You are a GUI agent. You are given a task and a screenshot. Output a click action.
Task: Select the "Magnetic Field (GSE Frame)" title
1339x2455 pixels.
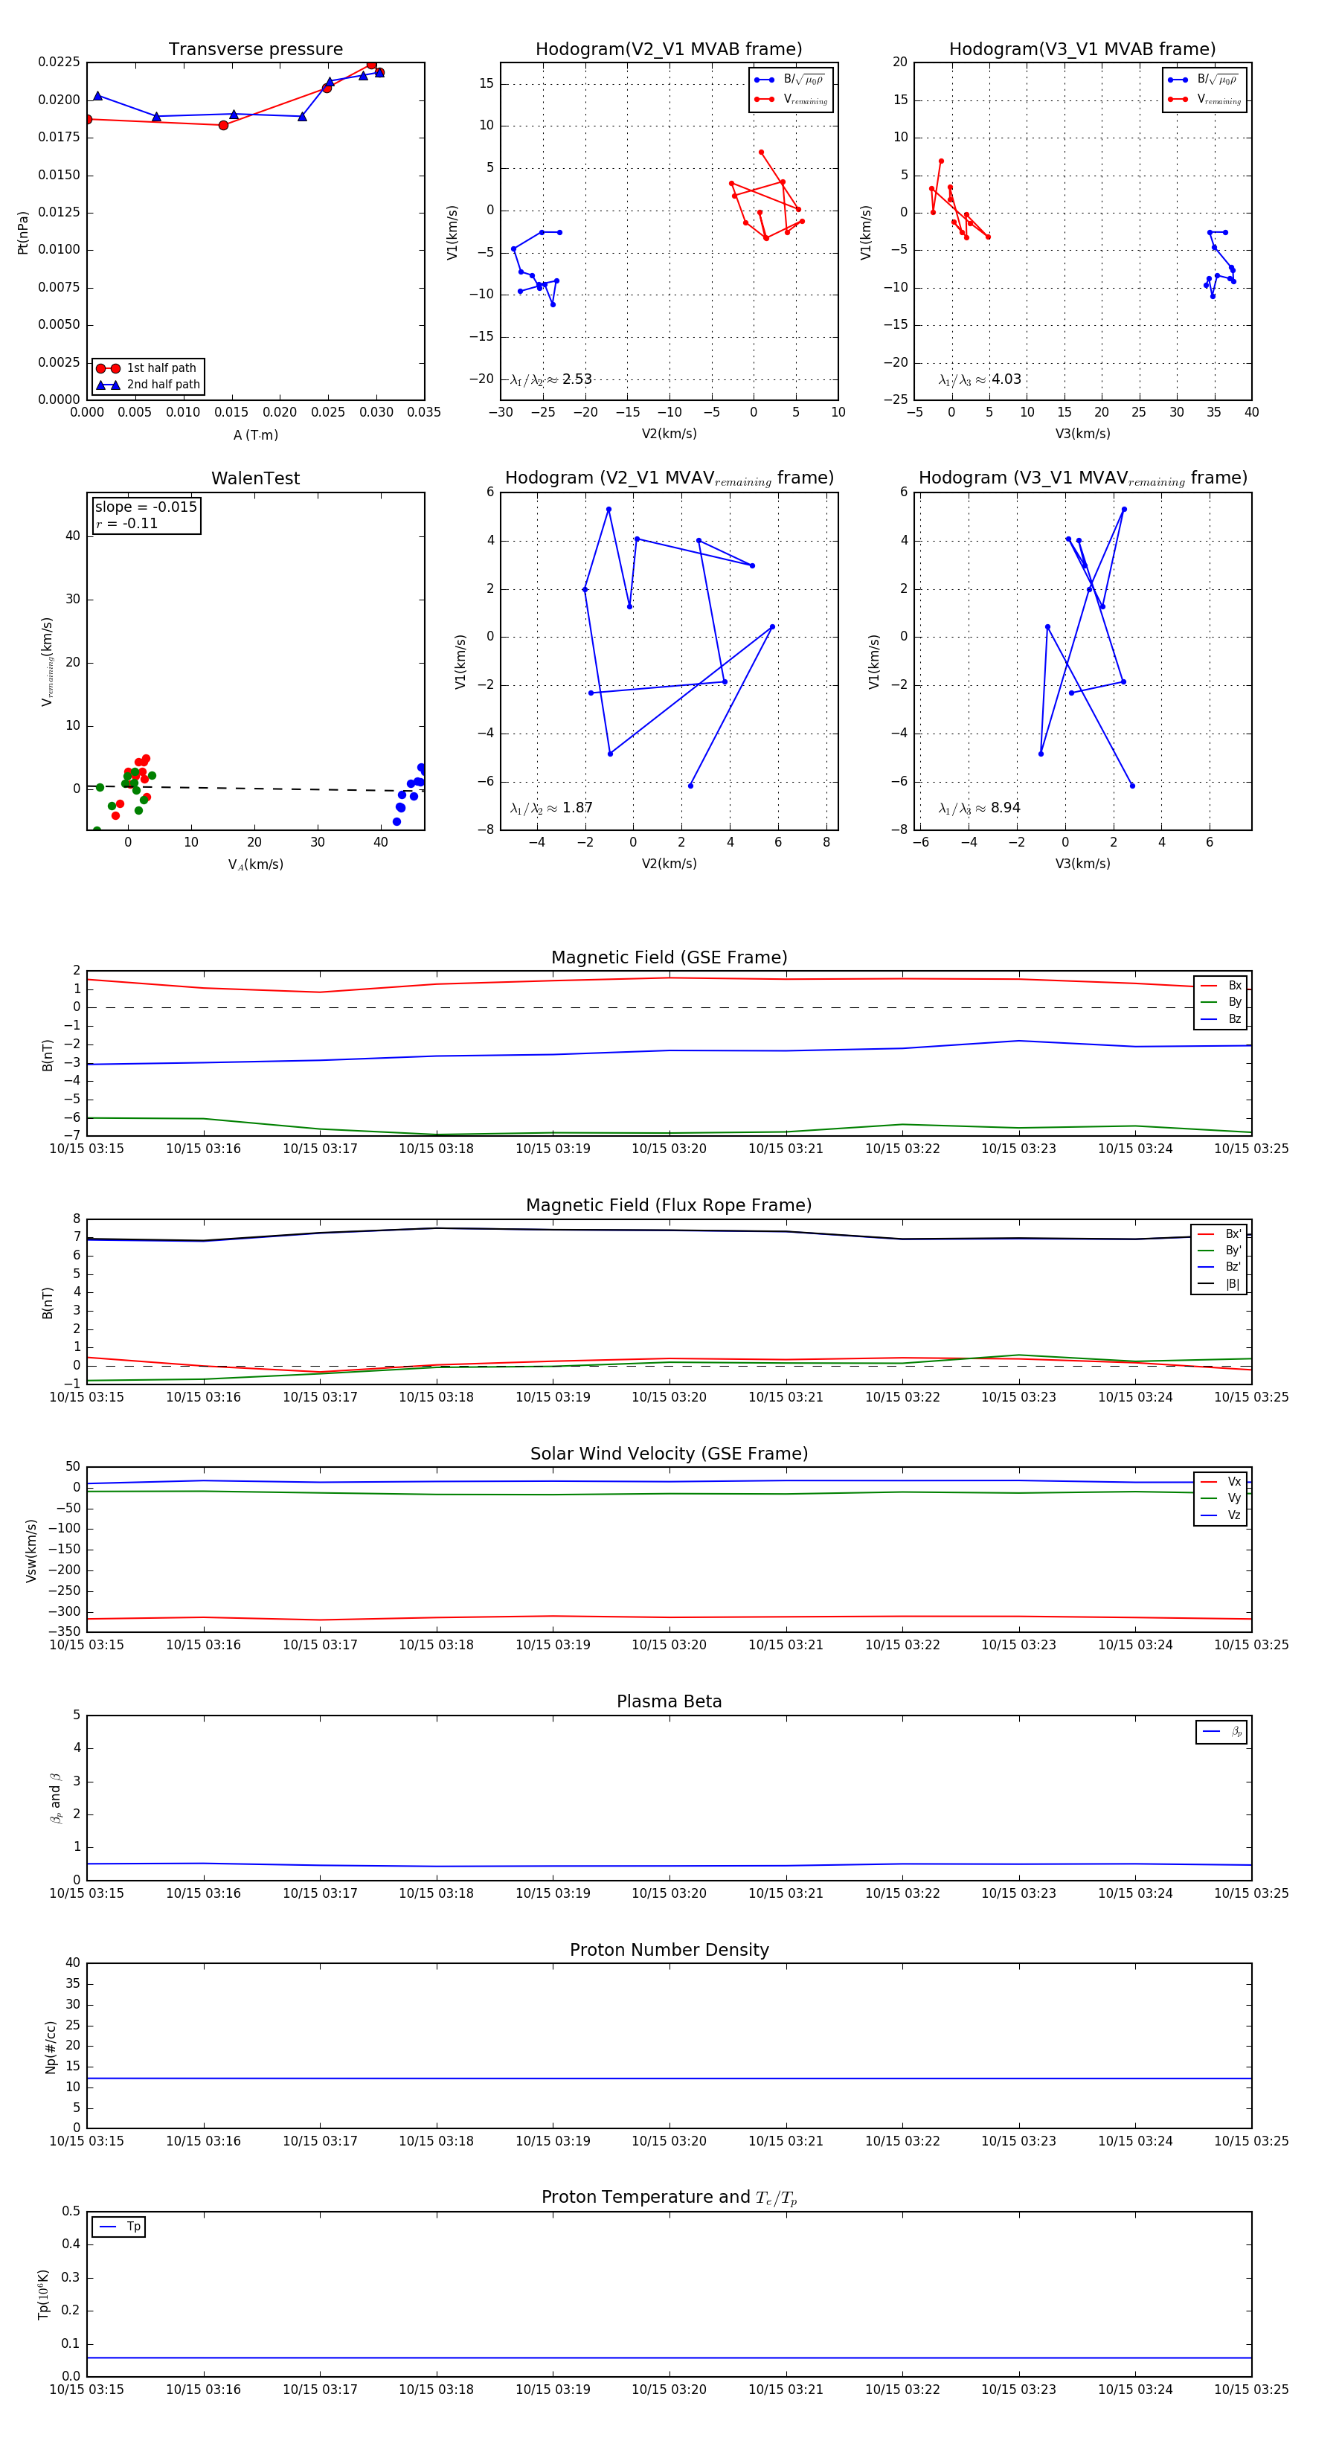tap(669, 957)
